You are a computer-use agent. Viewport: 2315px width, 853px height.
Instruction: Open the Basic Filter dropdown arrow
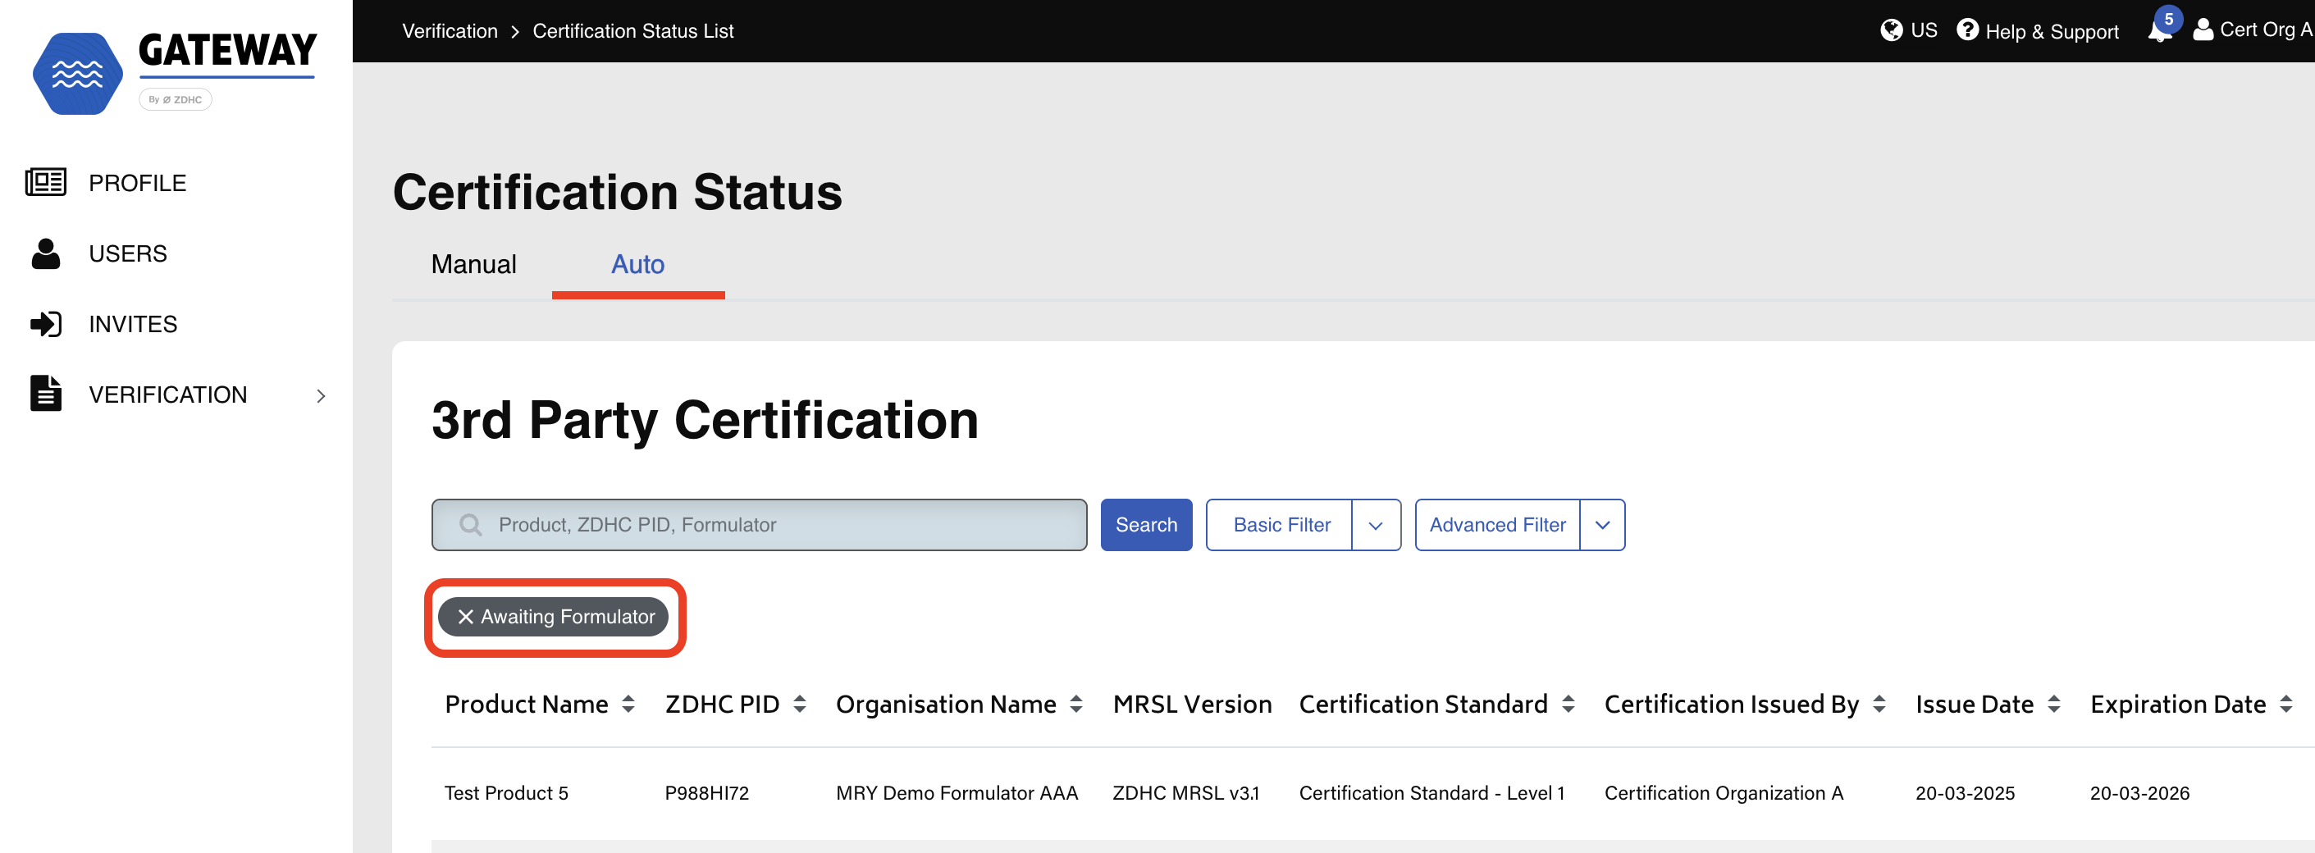point(1376,525)
